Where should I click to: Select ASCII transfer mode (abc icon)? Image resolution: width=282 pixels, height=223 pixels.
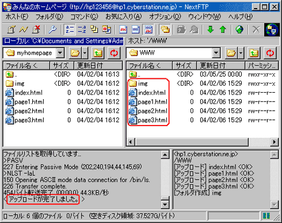pos(123,29)
